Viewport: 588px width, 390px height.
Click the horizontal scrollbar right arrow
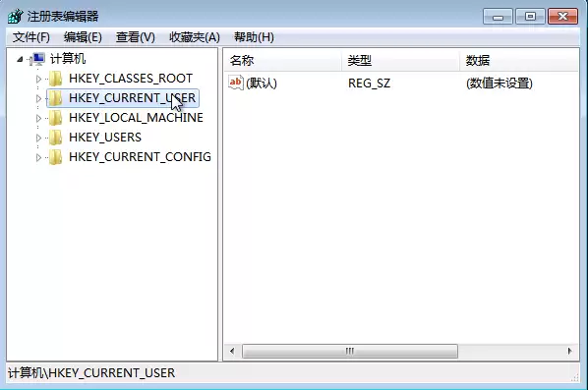click(570, 351)
